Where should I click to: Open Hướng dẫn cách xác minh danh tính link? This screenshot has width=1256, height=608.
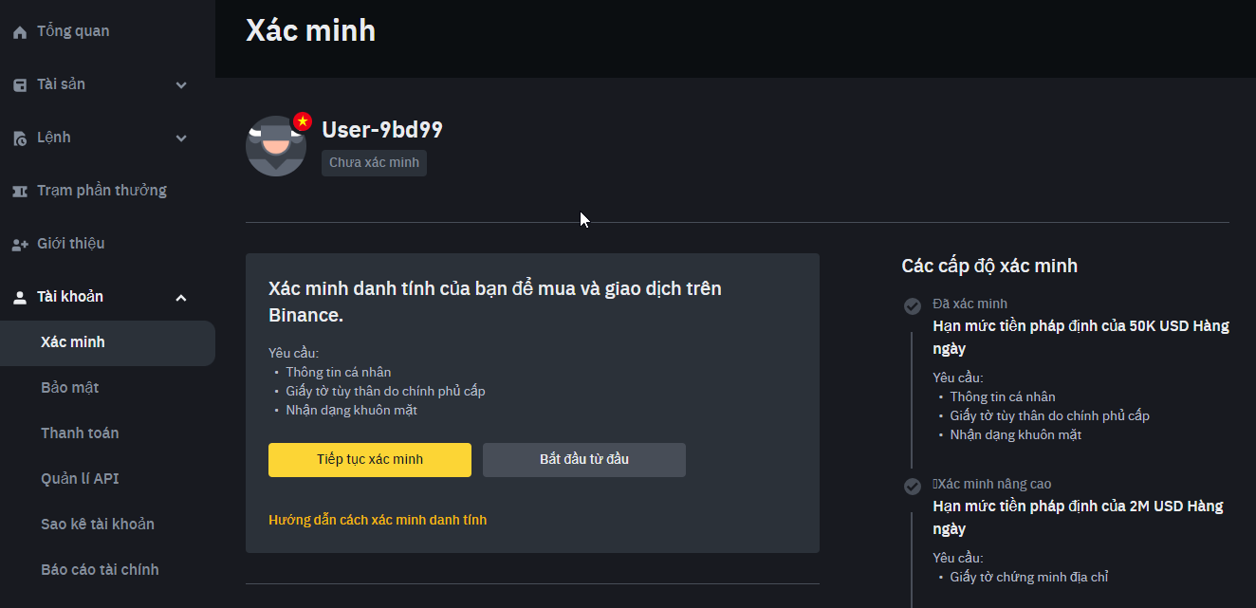(378, 520)
